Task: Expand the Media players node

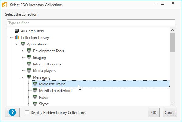Action: [x=22, y=70]
